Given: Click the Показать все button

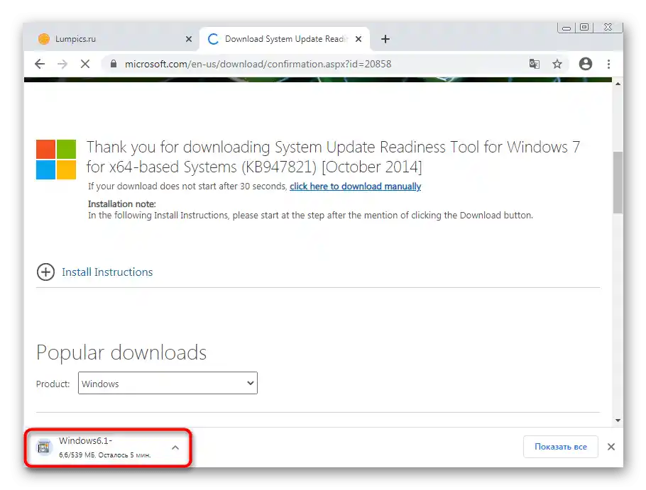Looking at the screenshot, I should [x=560, y=447].
